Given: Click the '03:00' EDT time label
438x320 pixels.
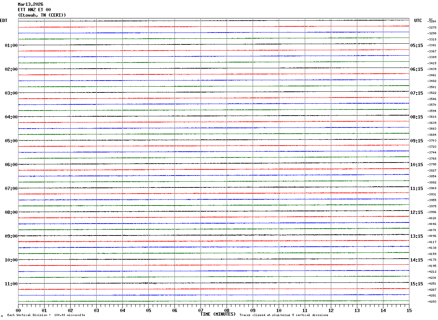Looking at the screenshot, I should (11, 93).
